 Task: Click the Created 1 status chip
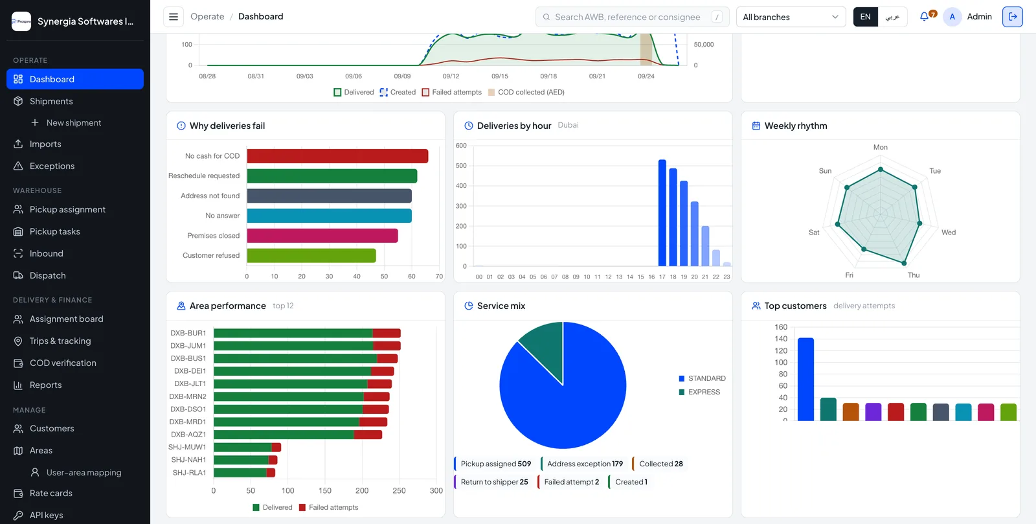coord(630,482)
